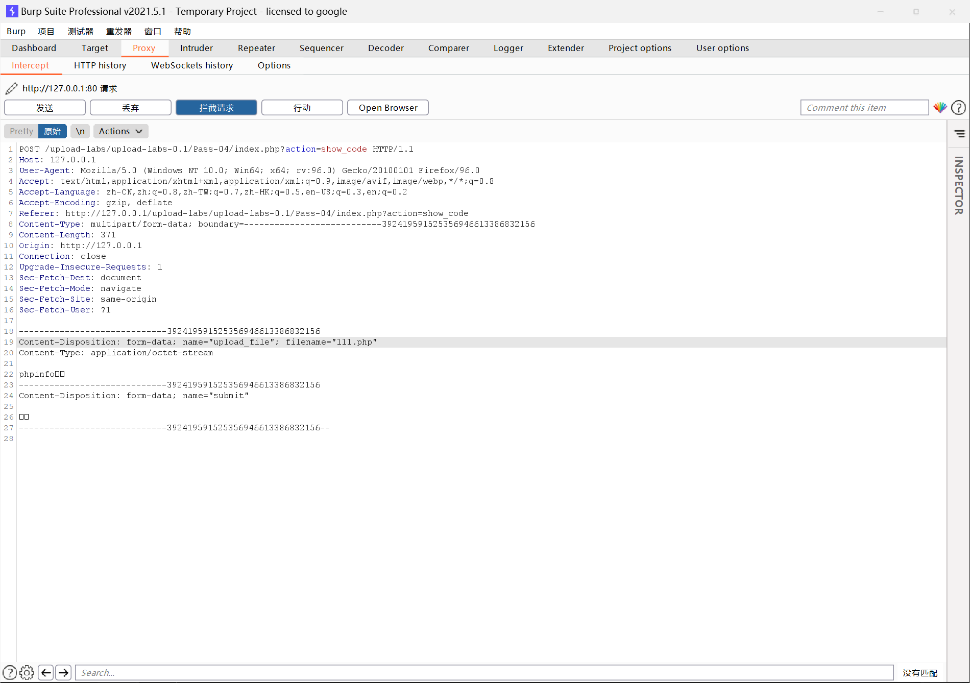The image size is (970, 683).
Task: Click the Referer header line
Action: 244,213
